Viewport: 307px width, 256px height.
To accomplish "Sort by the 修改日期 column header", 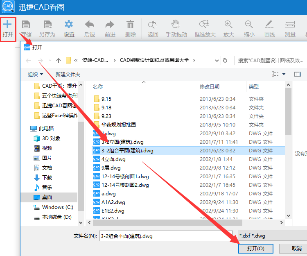I will click(x=210, y=86).
